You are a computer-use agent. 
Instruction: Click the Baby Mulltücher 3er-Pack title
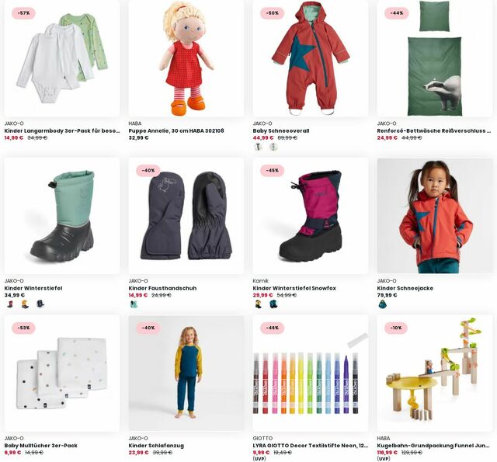(41, 446)
